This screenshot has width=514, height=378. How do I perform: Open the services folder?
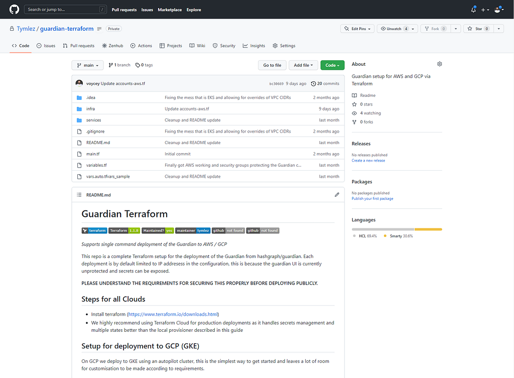pyautogui.click(x=94, y=120)
